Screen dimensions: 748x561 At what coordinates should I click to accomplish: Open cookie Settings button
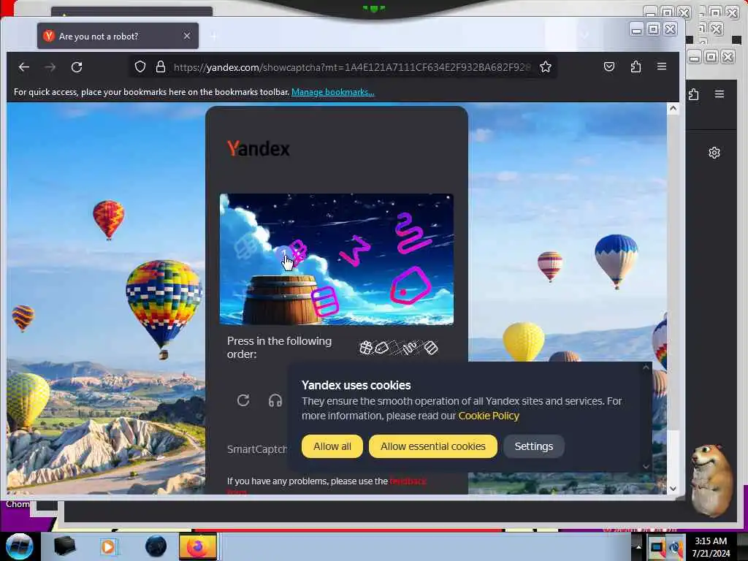point(534,446)
